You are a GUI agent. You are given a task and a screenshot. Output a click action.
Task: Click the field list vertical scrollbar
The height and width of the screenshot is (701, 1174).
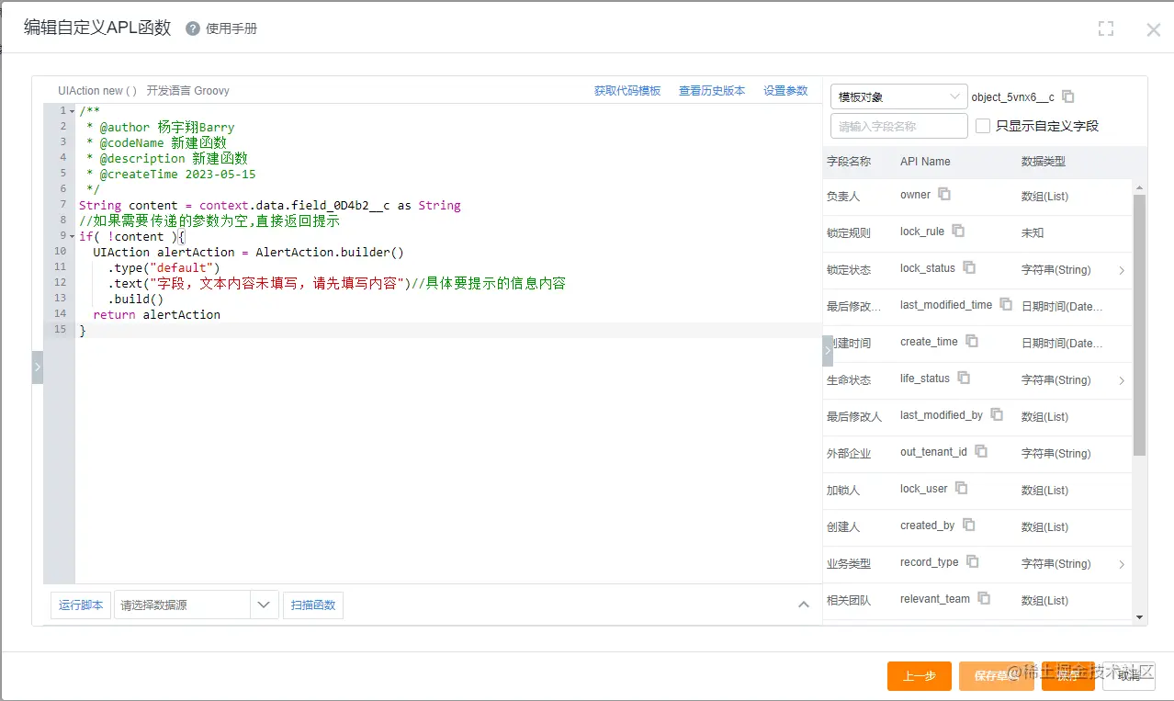tap(1139, 325)
